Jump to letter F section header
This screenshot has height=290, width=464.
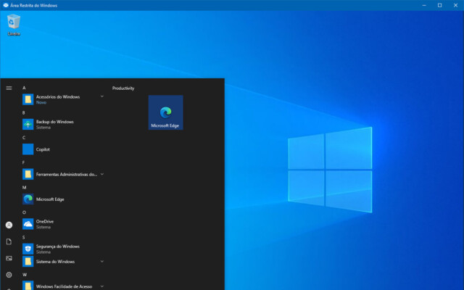[x=24, y=162]
